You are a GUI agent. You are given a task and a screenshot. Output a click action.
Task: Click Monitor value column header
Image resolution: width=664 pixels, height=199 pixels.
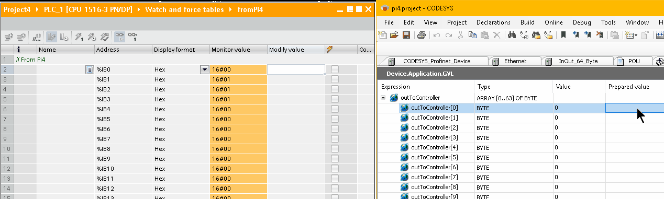coord(238,50)
